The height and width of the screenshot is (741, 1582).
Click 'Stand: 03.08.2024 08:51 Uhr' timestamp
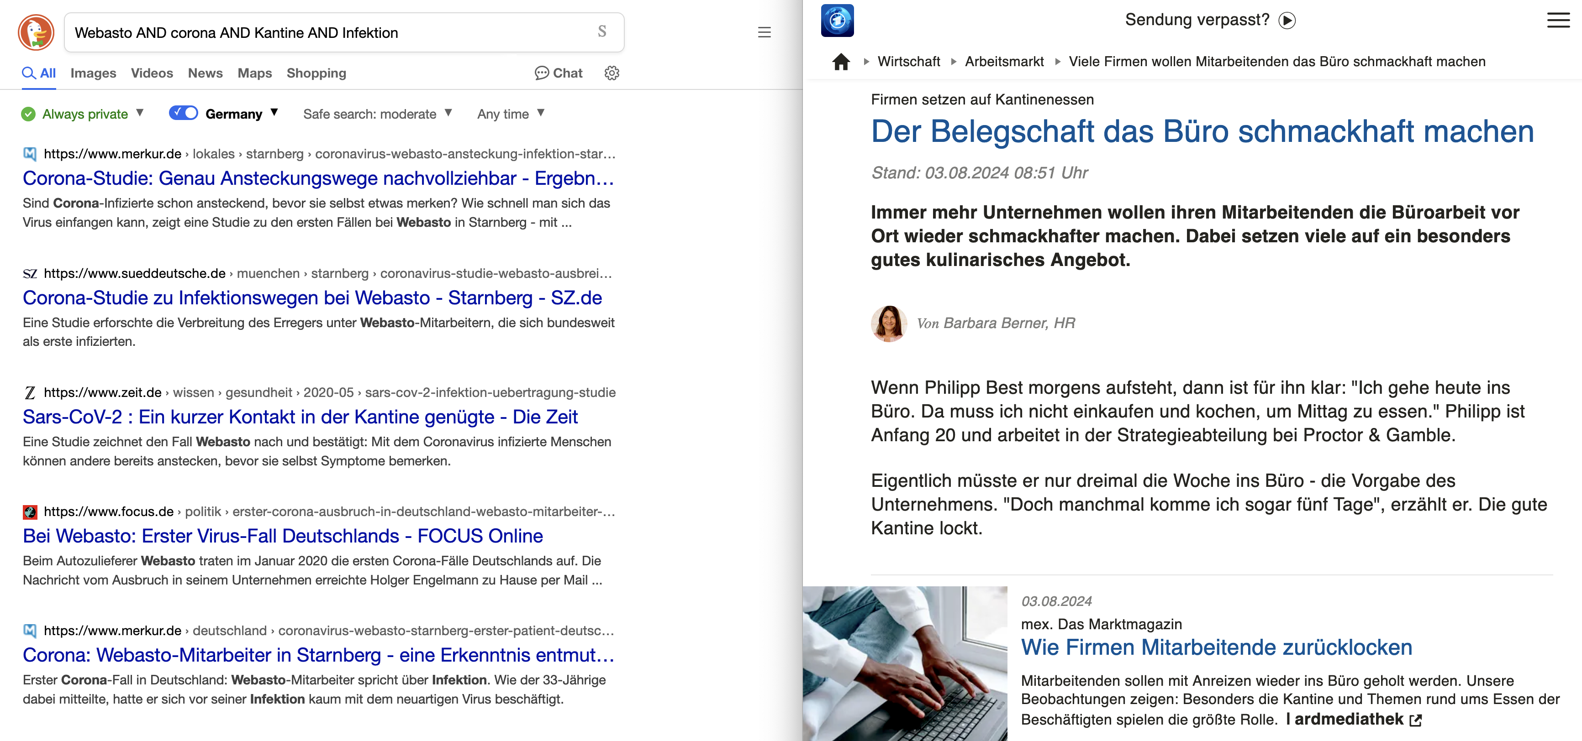[x=980, y=173]
